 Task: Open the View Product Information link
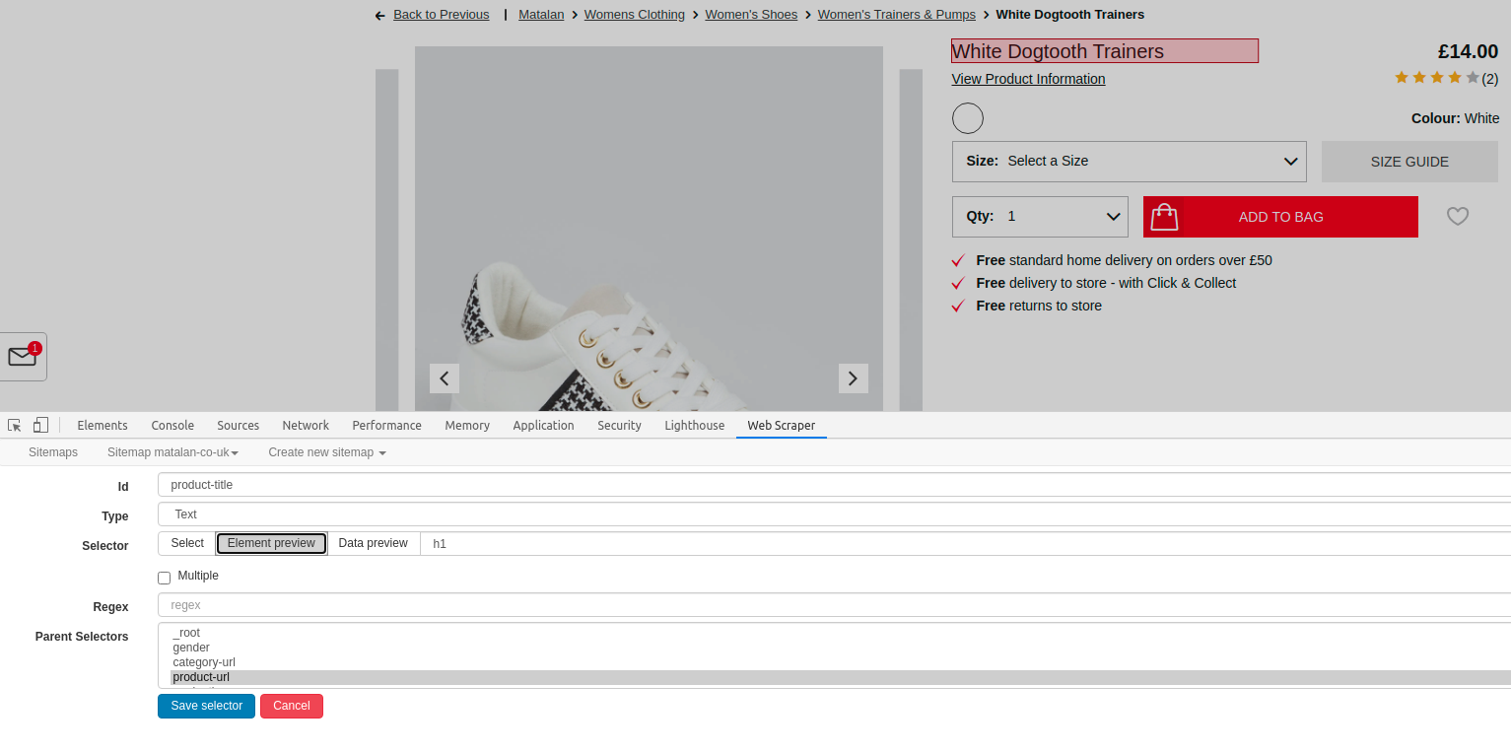(x=1028, y=79)
